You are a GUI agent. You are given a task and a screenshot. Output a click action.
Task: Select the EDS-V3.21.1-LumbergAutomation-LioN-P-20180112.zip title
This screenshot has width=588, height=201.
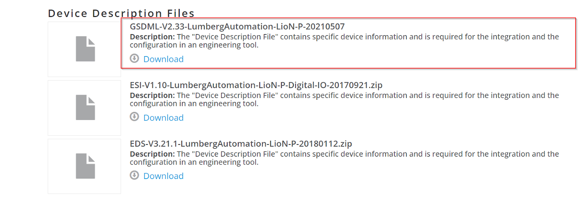coord(241,144)
